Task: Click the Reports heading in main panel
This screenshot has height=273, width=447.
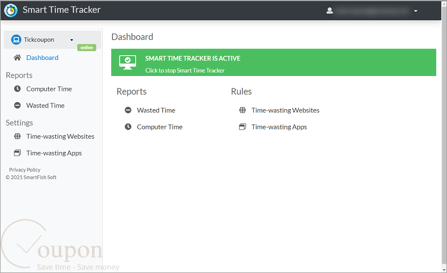Action: click(131, 91)
